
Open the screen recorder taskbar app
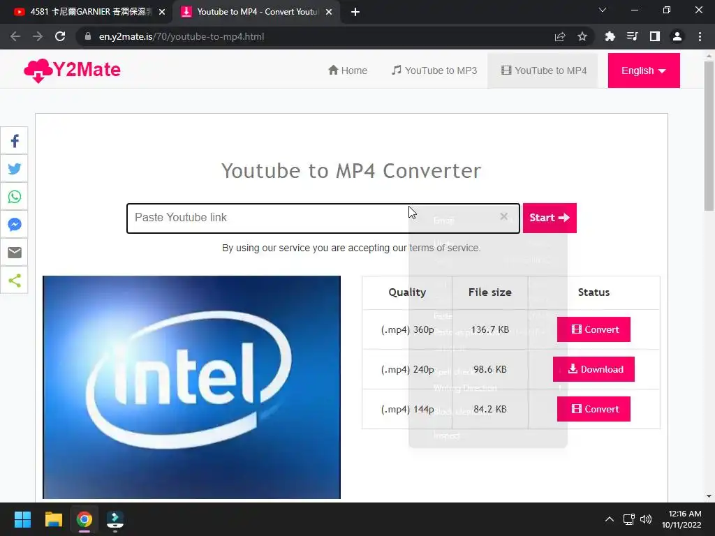tap(115, 519)
